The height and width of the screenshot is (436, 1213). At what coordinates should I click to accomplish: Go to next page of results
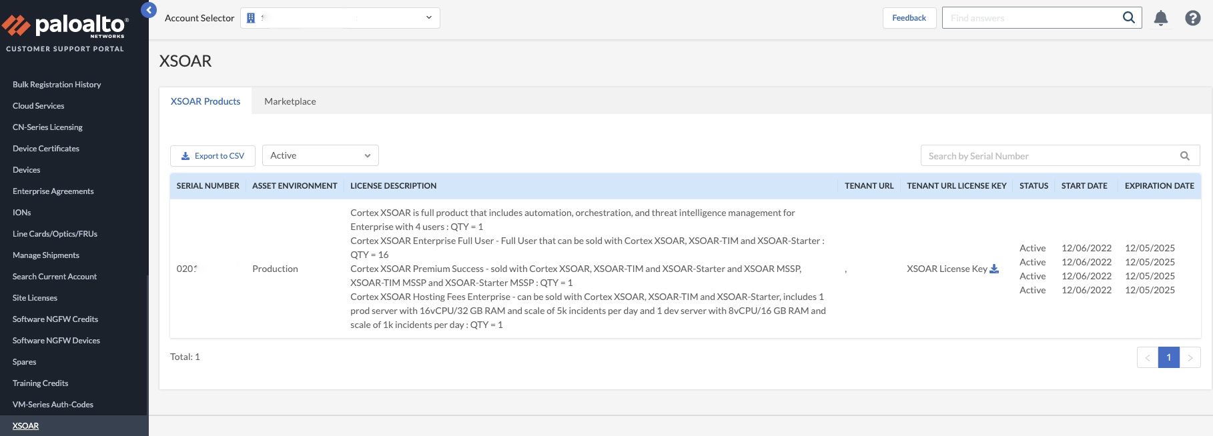[x=1190, y=357]
